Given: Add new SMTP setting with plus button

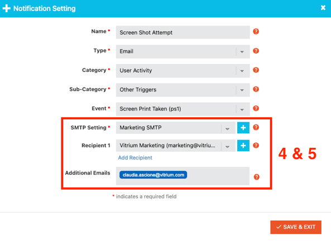Looking at the screenshot, I should 243,128.
